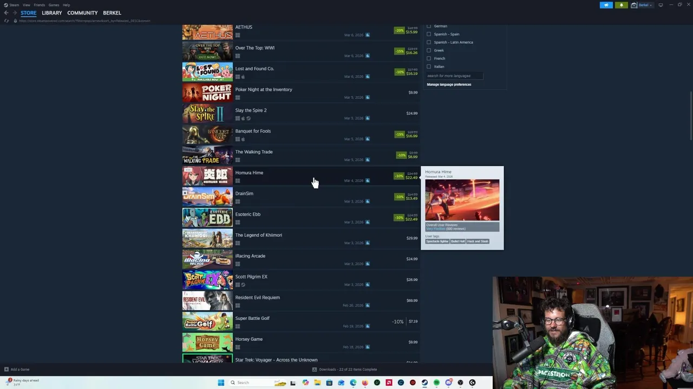Click macOS platform icon under Lost and Found Co.

pos(243,77)
